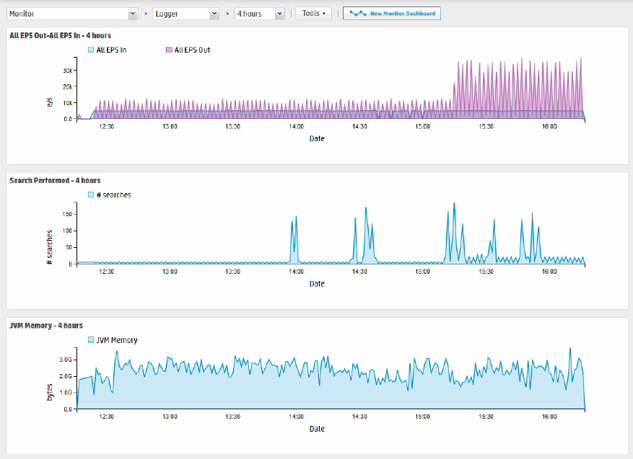
Task: Click the Date label under the EPS chart
Action: pyautogui.click(x=317, y=138)
